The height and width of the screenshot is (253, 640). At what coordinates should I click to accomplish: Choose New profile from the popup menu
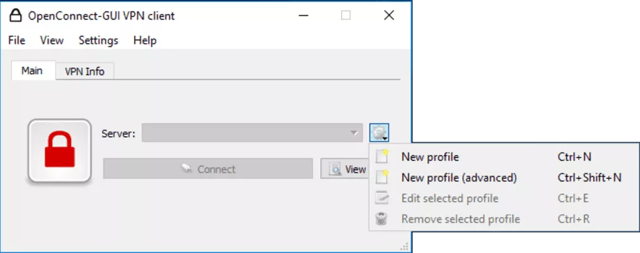[x=430, y=157]
